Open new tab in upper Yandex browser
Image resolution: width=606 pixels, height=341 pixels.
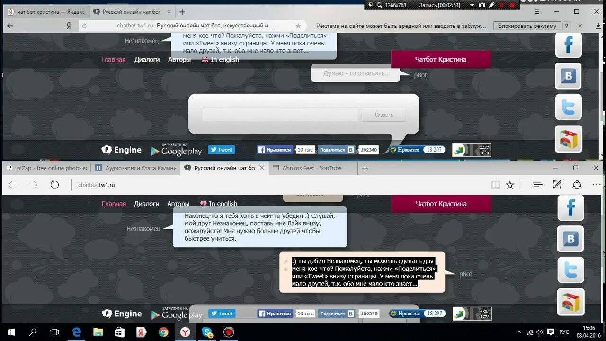click(182, 12)
